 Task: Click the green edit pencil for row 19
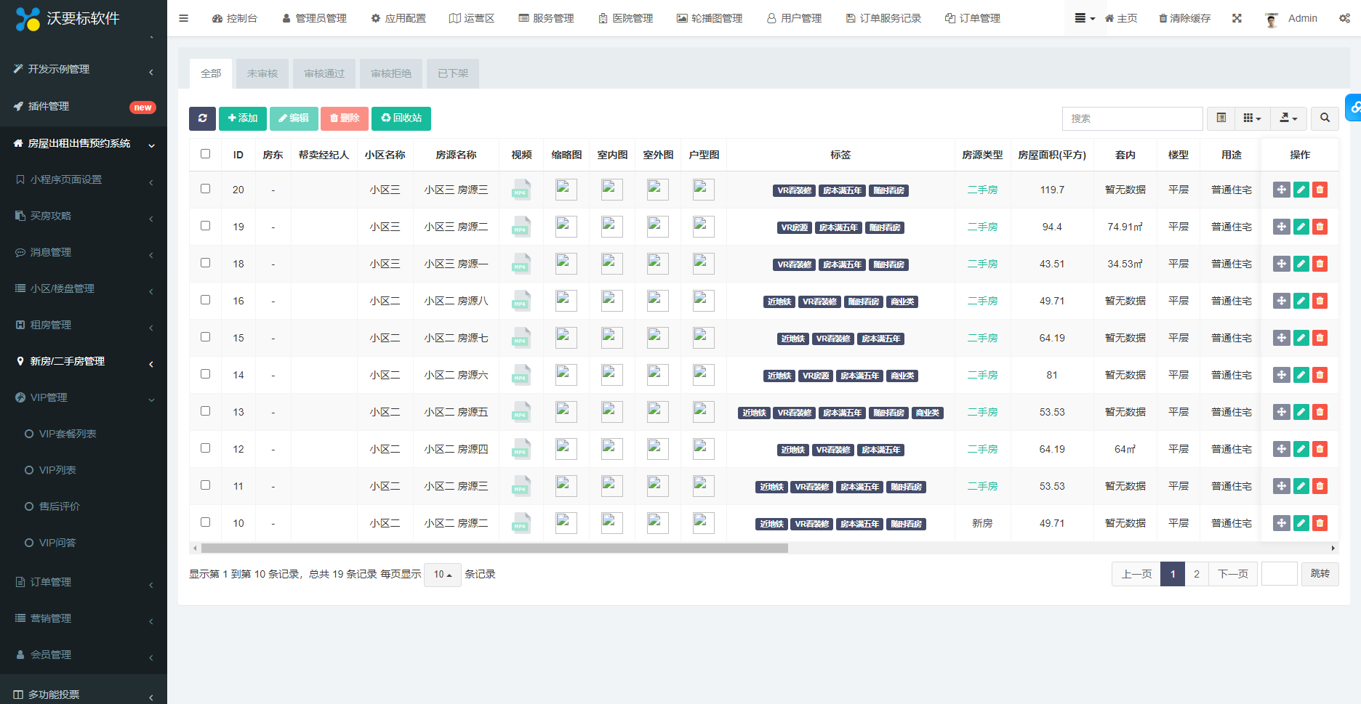click(x=1301, y=227)
